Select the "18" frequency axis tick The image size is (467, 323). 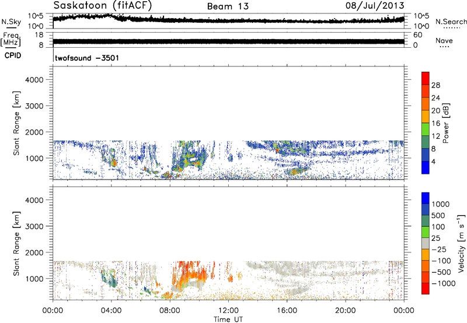[39, 35]
